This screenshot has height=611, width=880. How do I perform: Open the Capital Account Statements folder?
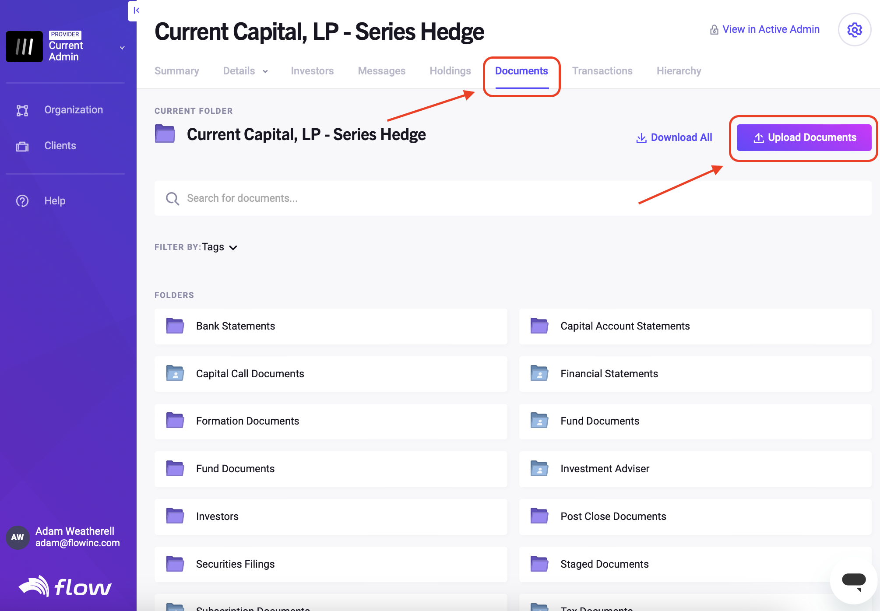click(x=695, y=327)
